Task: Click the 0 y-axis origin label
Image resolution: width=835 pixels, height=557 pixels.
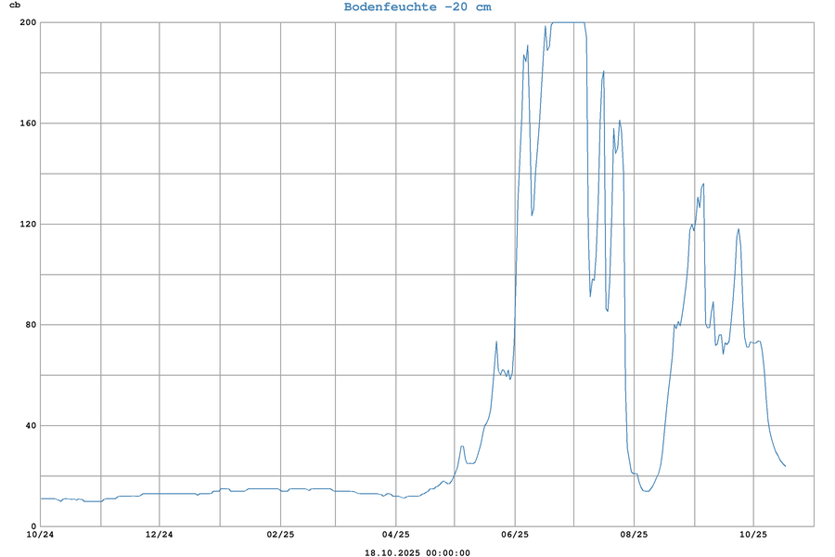Action: pyautogui.click(x=32, y=526)
